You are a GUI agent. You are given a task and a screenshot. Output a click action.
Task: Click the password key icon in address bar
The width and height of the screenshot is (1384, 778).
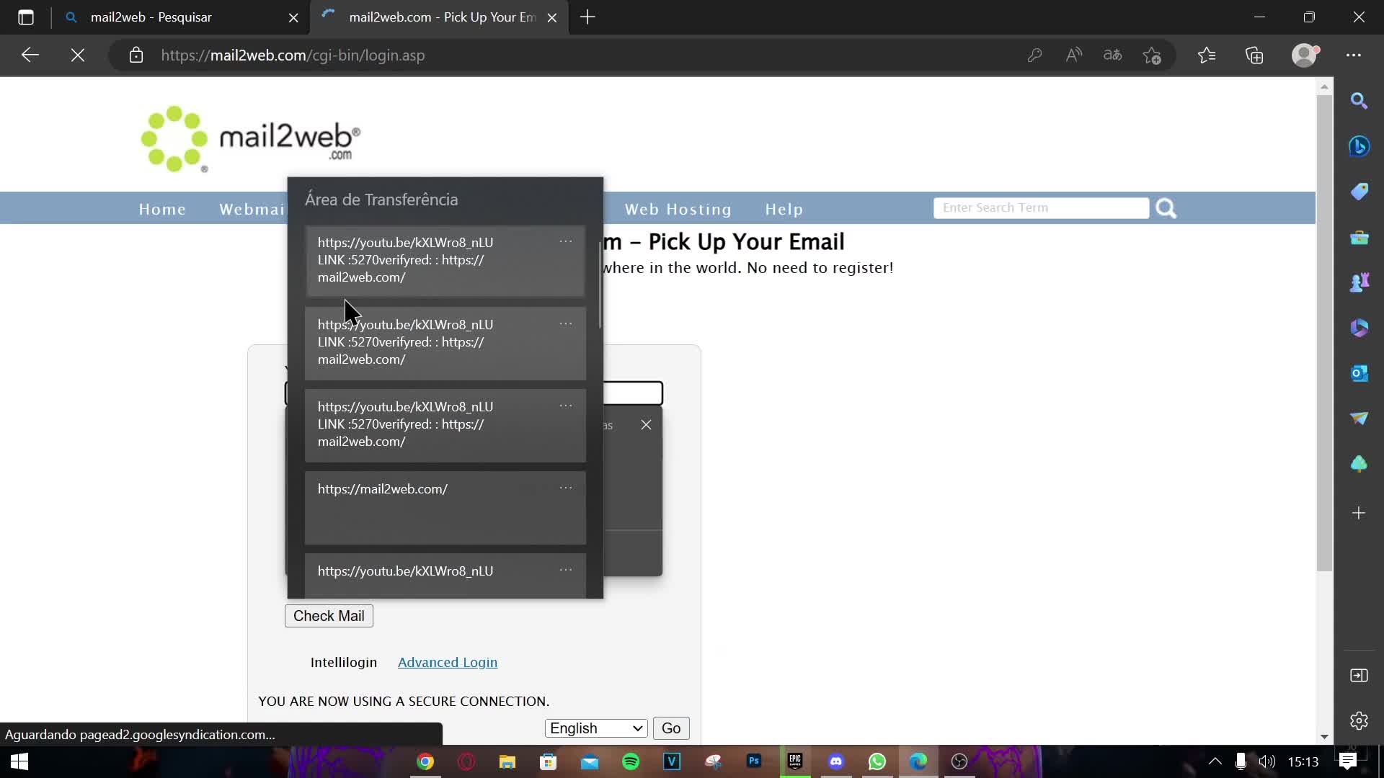(1034, 55)
